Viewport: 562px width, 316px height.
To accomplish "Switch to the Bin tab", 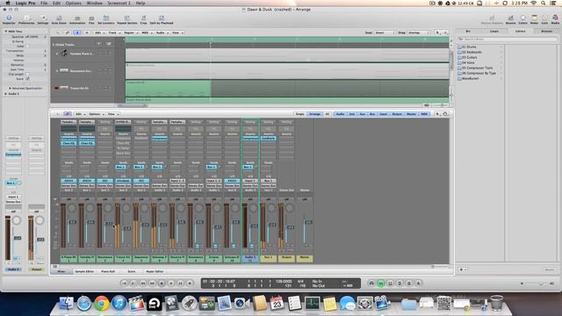I will click(468, 32).
